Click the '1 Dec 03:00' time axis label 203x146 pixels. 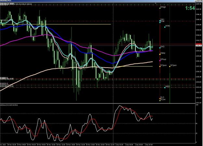point(129,145)
